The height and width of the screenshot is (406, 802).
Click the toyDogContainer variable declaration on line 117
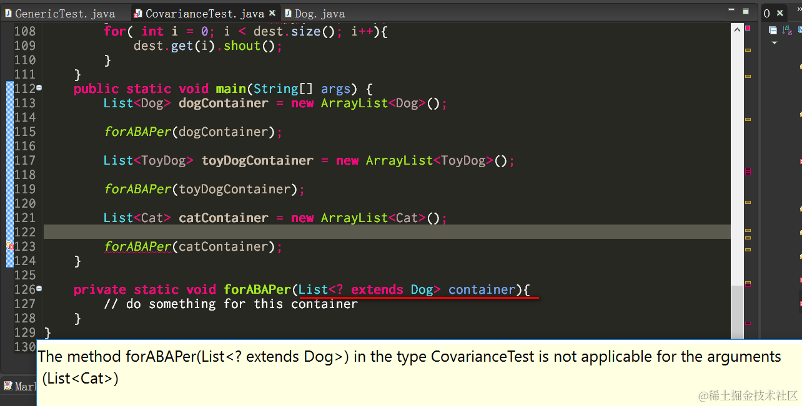coord(257,160)
